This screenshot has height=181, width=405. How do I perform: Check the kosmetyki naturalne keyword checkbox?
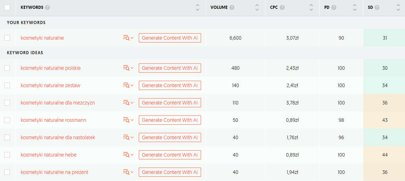click(7, 38)
